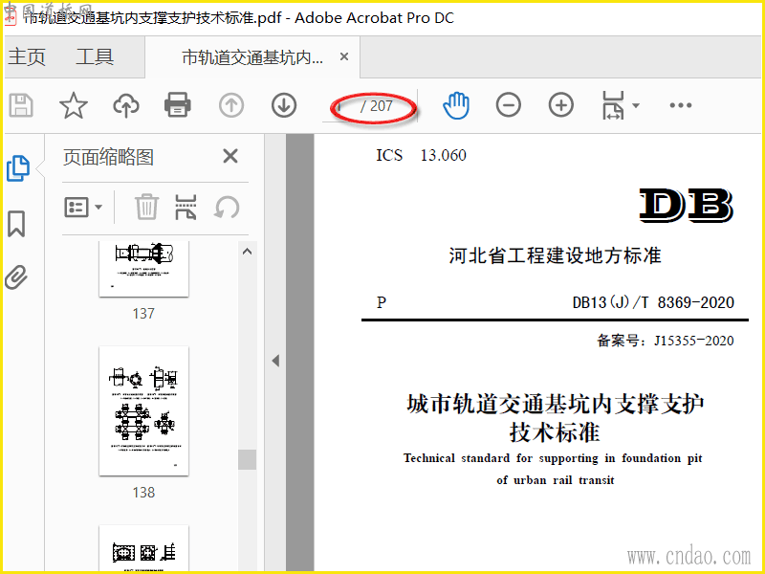Click the thumbnail panel scrollbar handle
Image resolution: width=765 pixels, height=574 pixels.
pyautogui.click(x=248, y=460)
